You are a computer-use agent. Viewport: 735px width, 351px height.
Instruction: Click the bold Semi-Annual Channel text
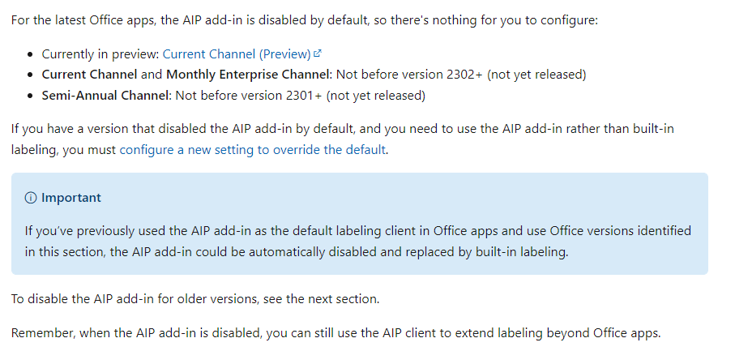[x=105, y=96]
